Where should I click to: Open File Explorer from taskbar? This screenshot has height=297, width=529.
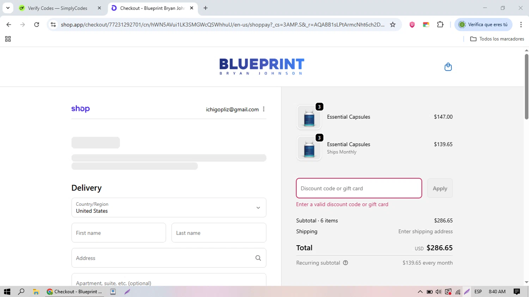36,292
